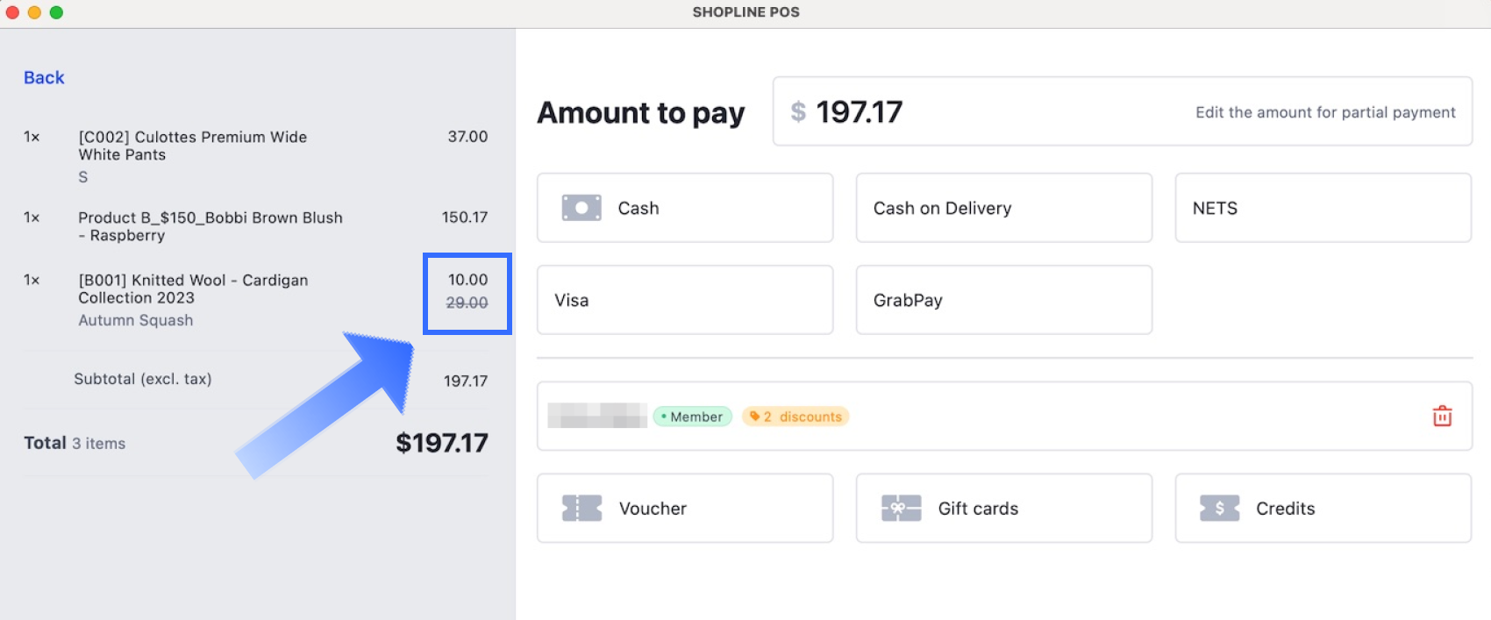Viewport: 1491px width, 620px height.
Task: Click the Voucher ticket icon
Action: 581,509
